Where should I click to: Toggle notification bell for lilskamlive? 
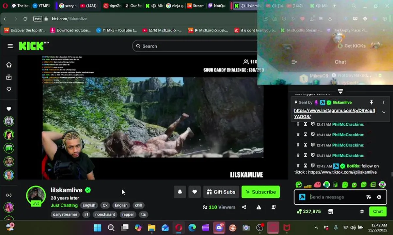[180, 192]
